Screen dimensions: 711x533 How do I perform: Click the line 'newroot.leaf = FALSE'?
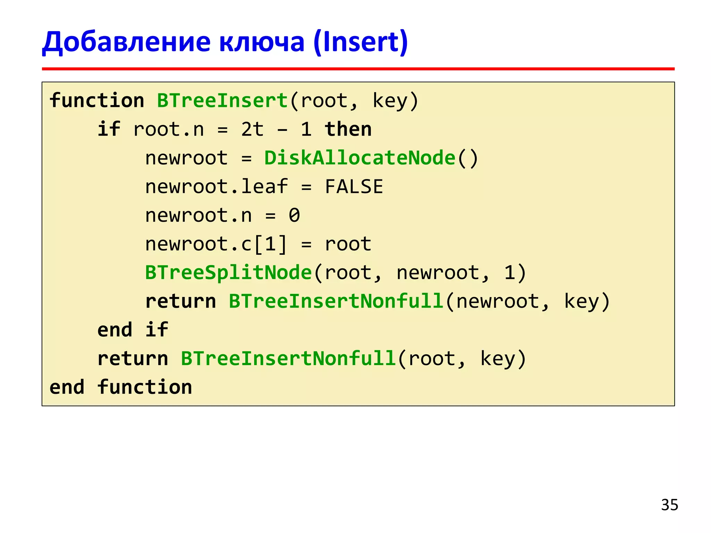pos(264,187)
